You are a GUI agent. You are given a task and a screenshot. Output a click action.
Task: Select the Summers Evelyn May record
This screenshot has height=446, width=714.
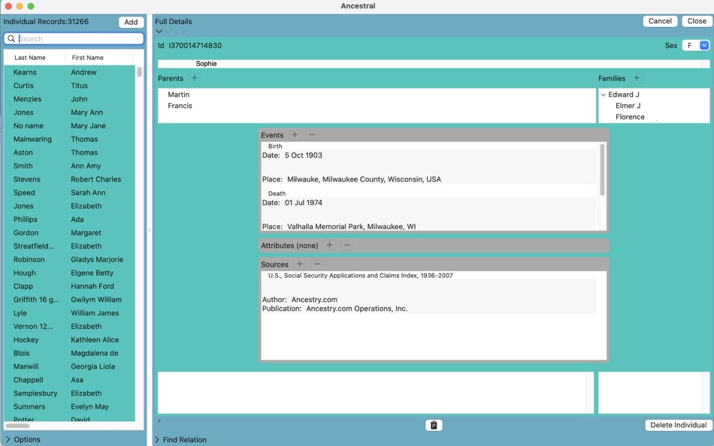70,406
